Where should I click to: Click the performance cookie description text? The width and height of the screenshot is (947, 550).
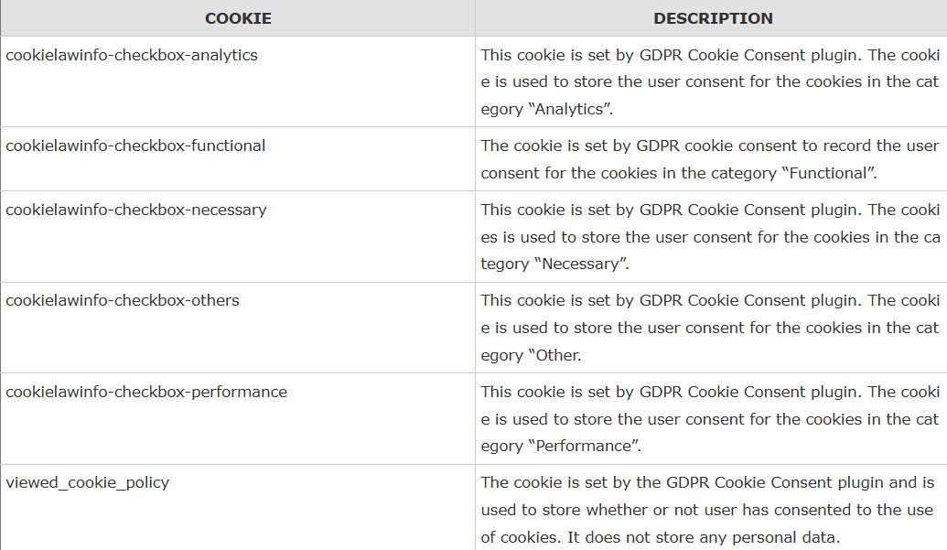pos(709,419)
